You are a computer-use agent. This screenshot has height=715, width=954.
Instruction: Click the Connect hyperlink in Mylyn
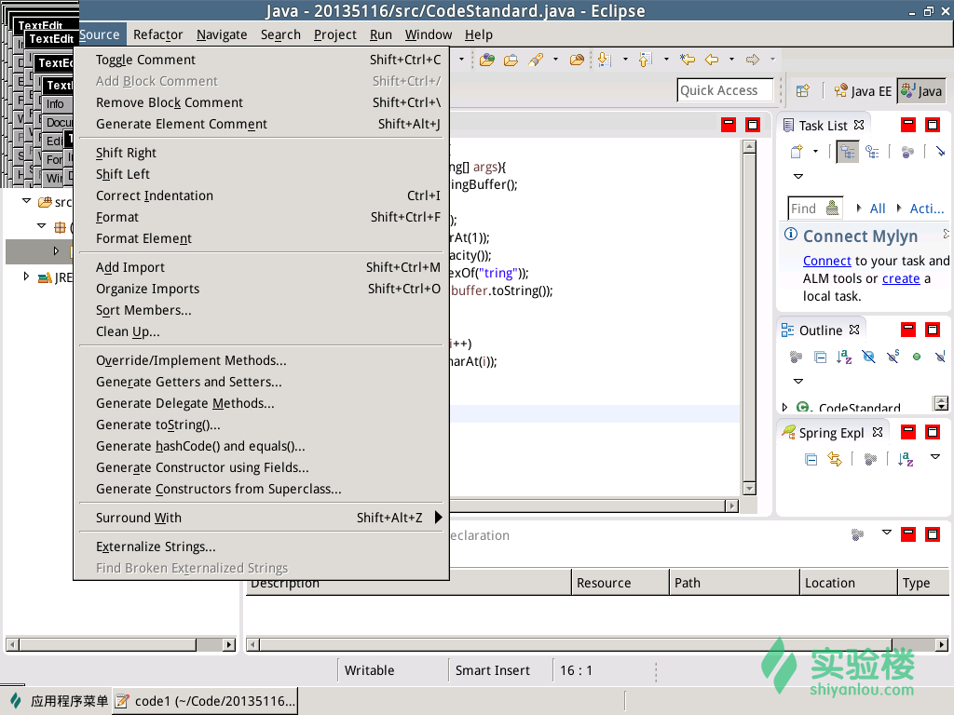point(827,261)
